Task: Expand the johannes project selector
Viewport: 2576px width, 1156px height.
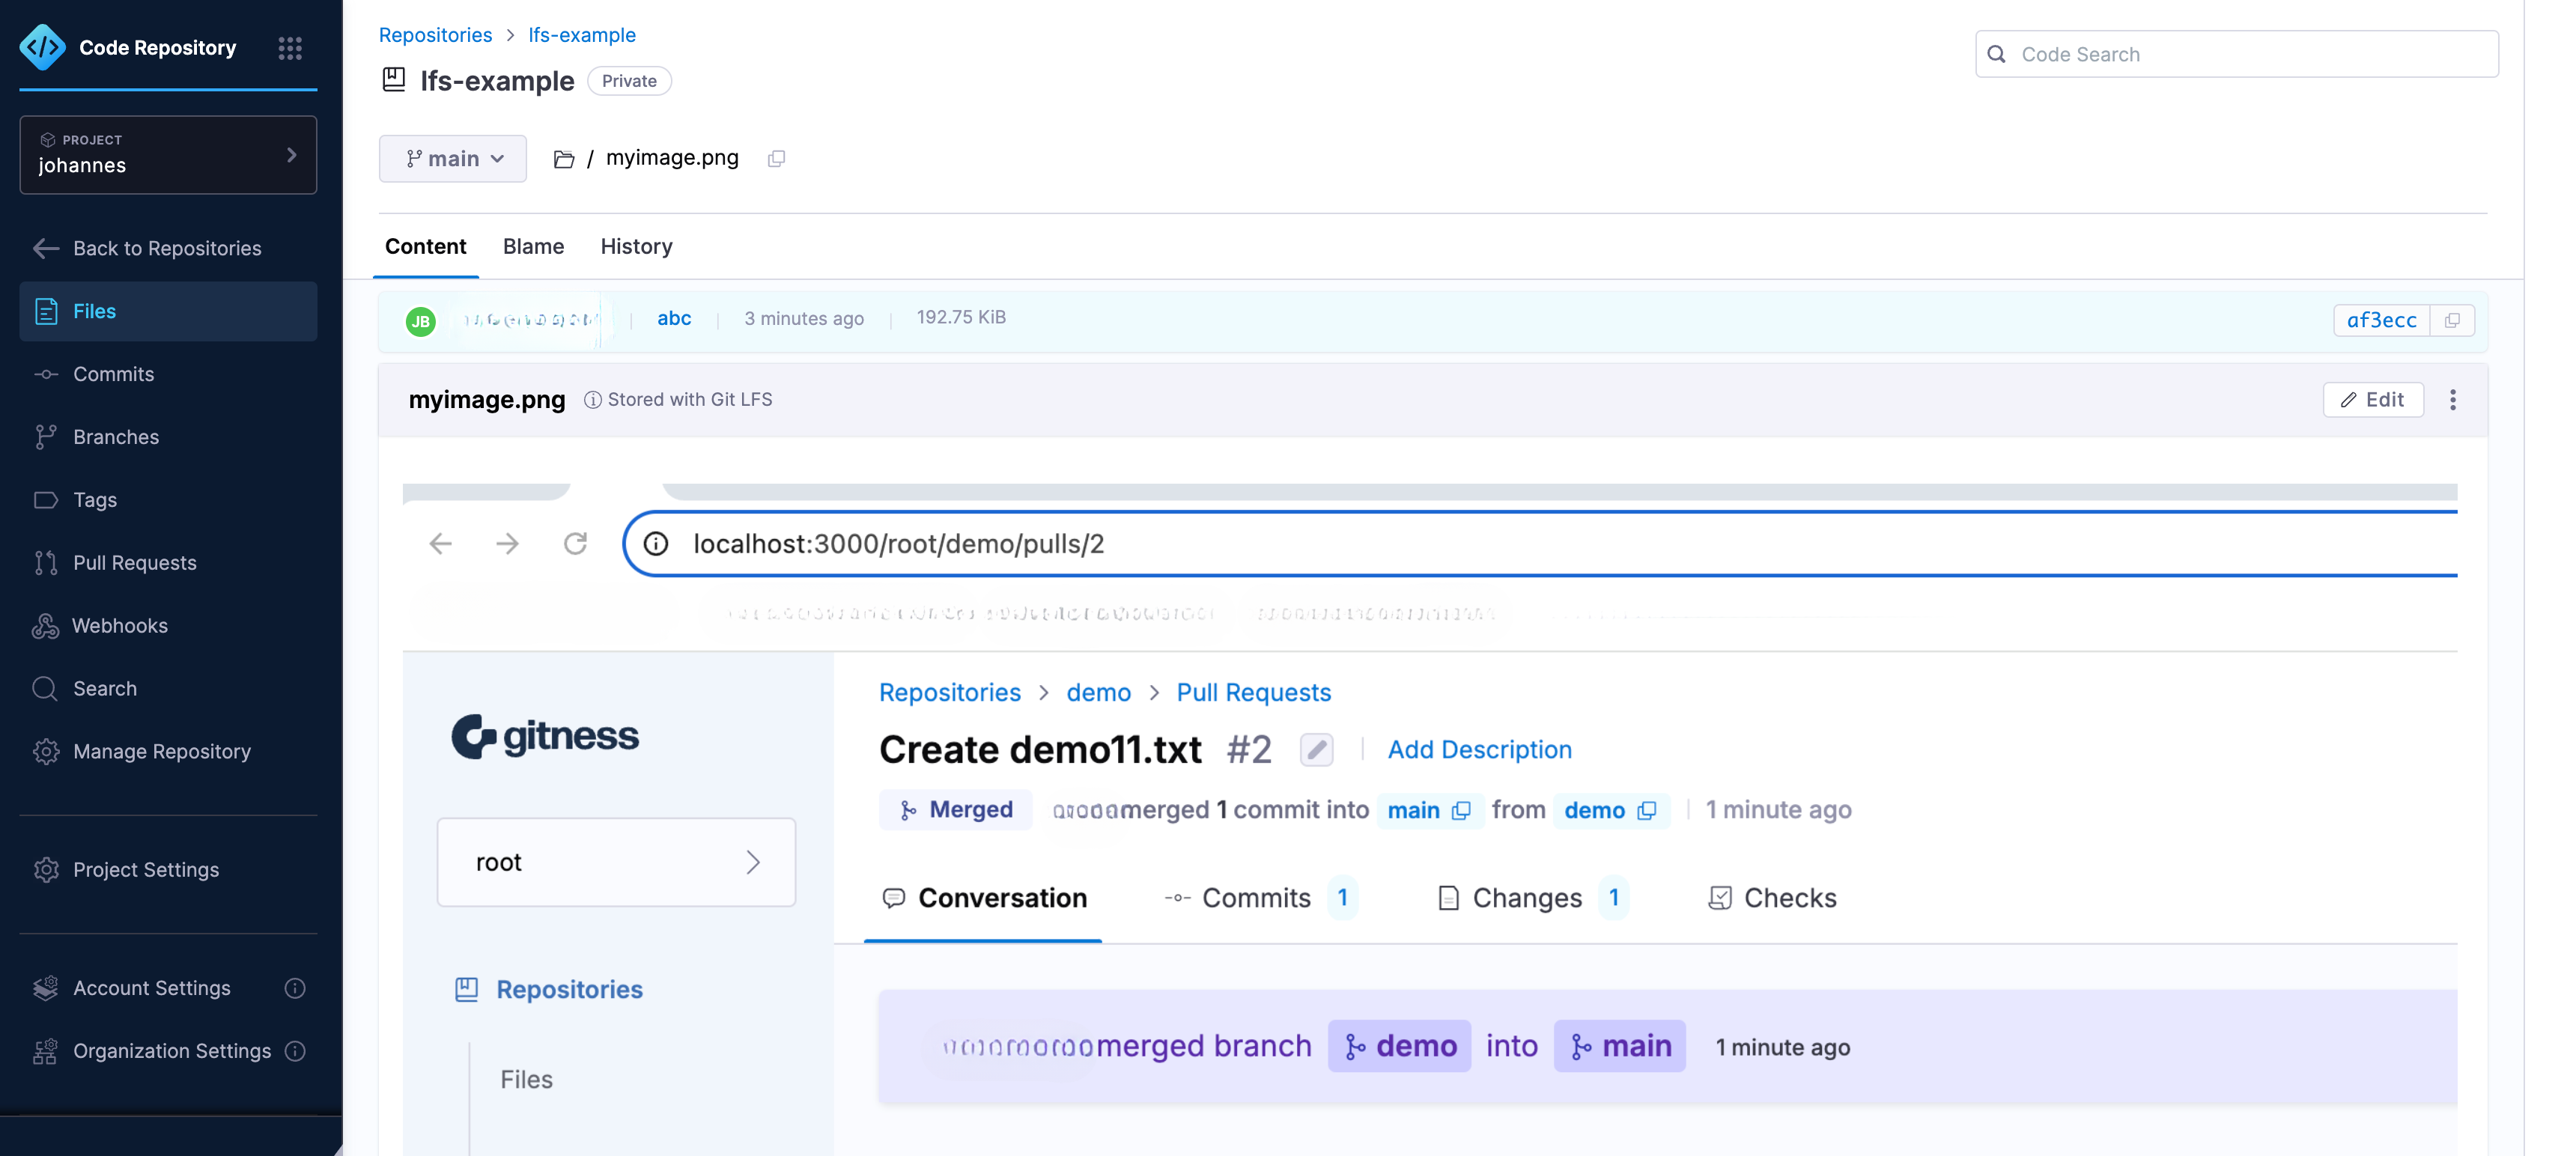Action: click(x=168, y=155)
